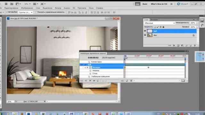Open the Редактирование menu
The width and height of the screenshot is (205, 115).
pyautogui.click(x=12, y=8)
